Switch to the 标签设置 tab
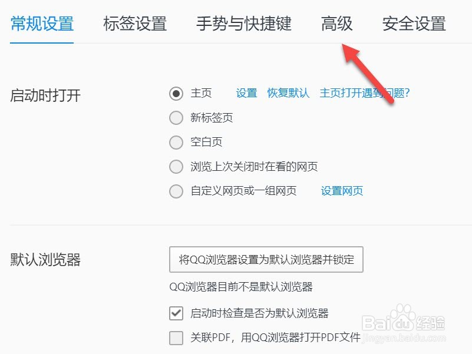472x354 pixels. pos(136,24)
